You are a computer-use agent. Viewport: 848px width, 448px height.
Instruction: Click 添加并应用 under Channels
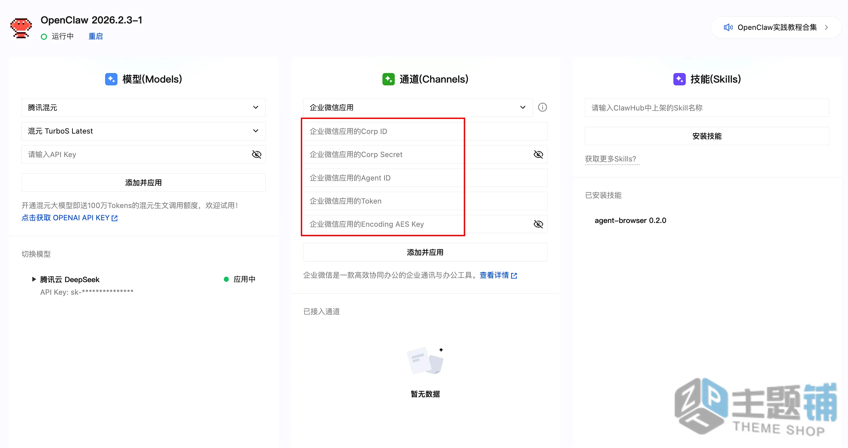pos(425,253)
